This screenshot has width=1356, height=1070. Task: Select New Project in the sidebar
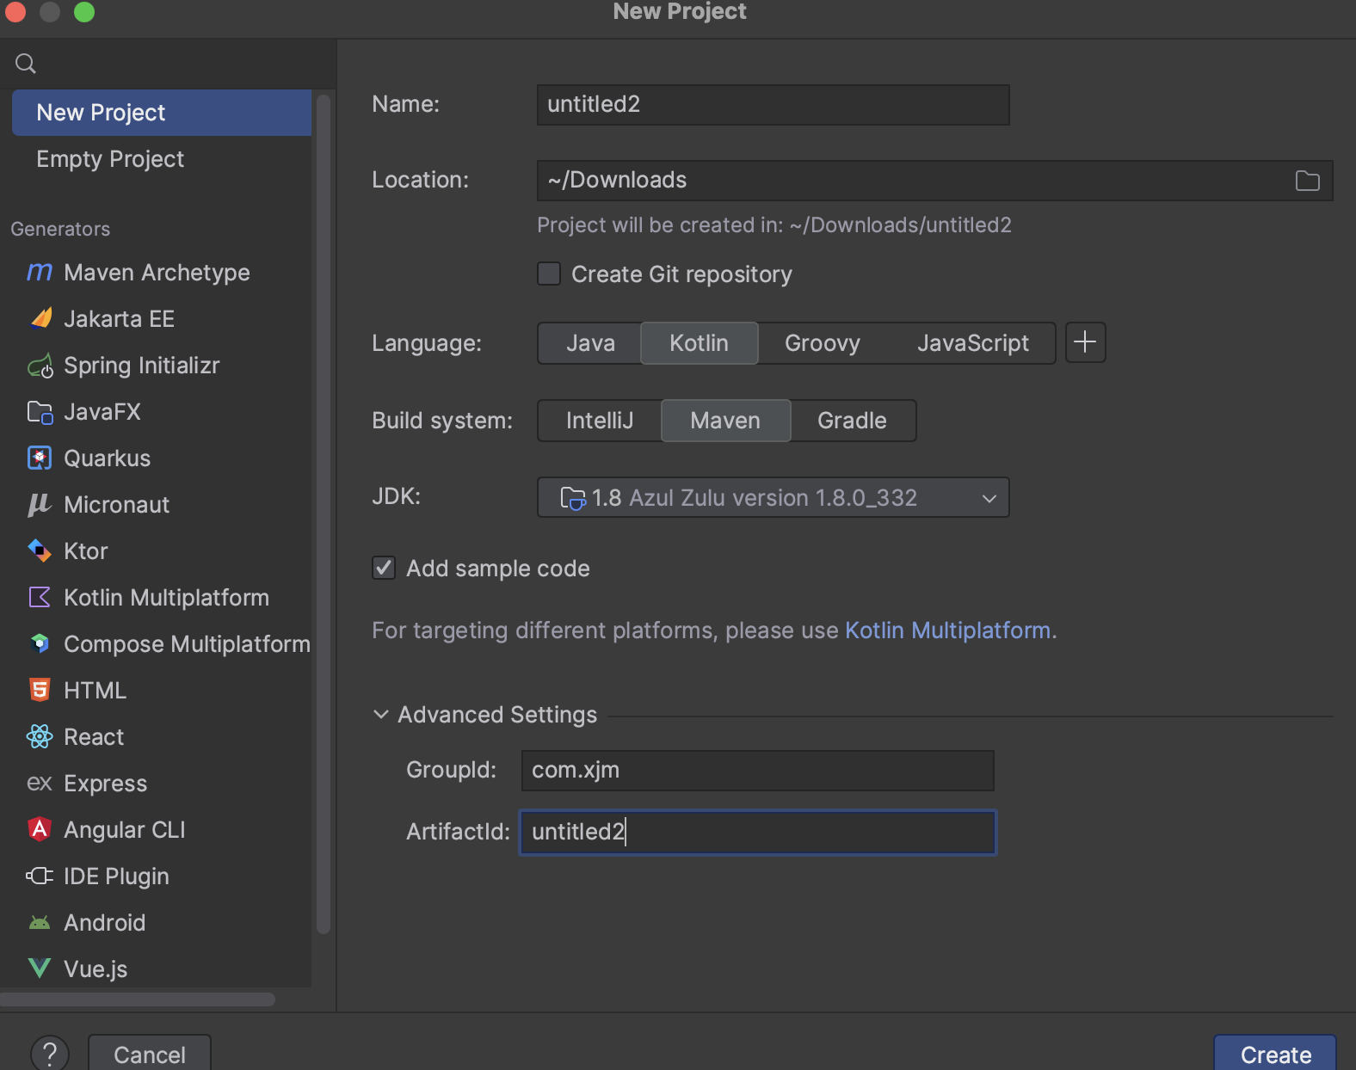coord(162,113)
